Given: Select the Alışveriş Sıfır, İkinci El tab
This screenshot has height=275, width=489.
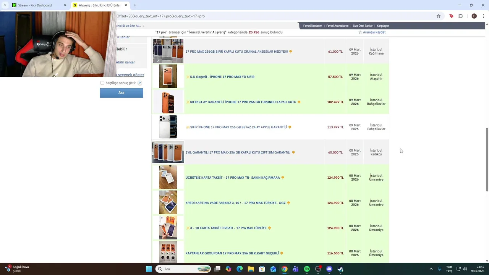Looking at the screenshot, I should (100, 5).
